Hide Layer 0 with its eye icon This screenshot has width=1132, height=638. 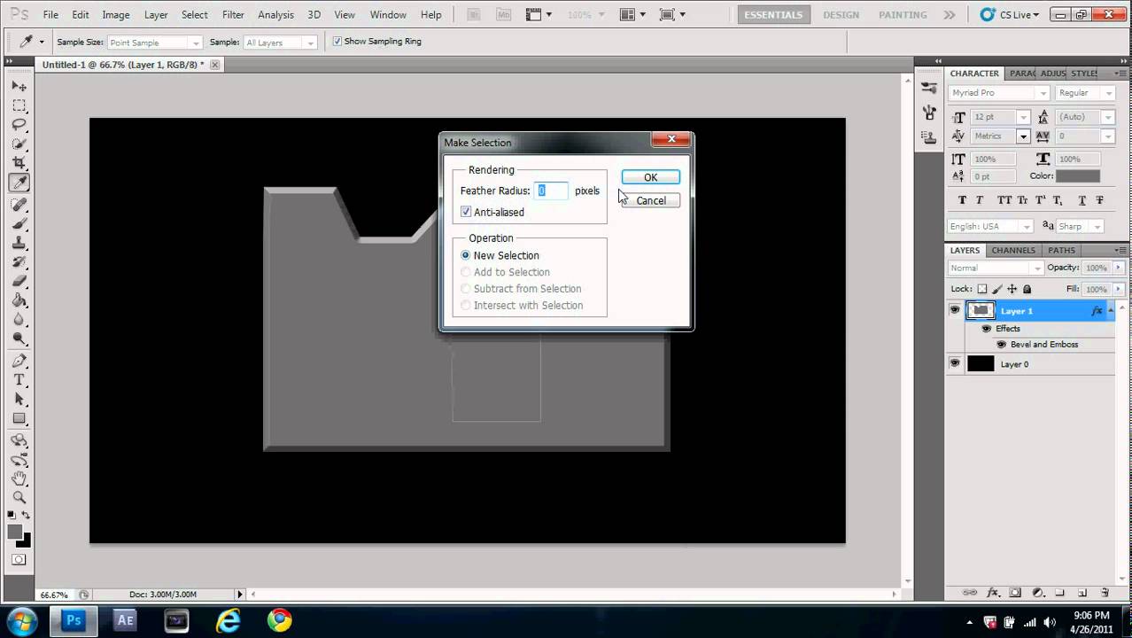pos(955,363)
